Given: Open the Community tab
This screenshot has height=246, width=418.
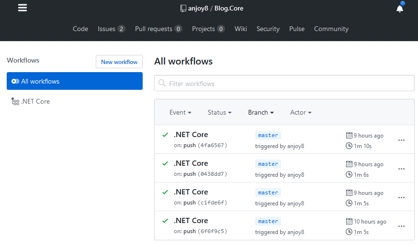Looking at the screenshot, I should pos(331,29).
